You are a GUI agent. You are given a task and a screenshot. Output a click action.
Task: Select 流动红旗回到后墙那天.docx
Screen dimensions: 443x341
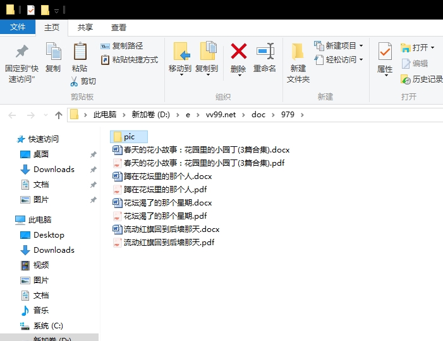(x=166, y=229)
